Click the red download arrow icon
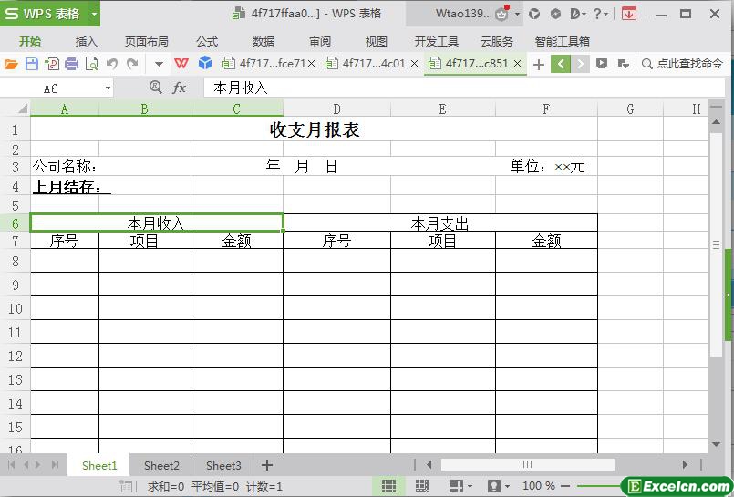The image size is (734, 497). (x=628, y=14)
